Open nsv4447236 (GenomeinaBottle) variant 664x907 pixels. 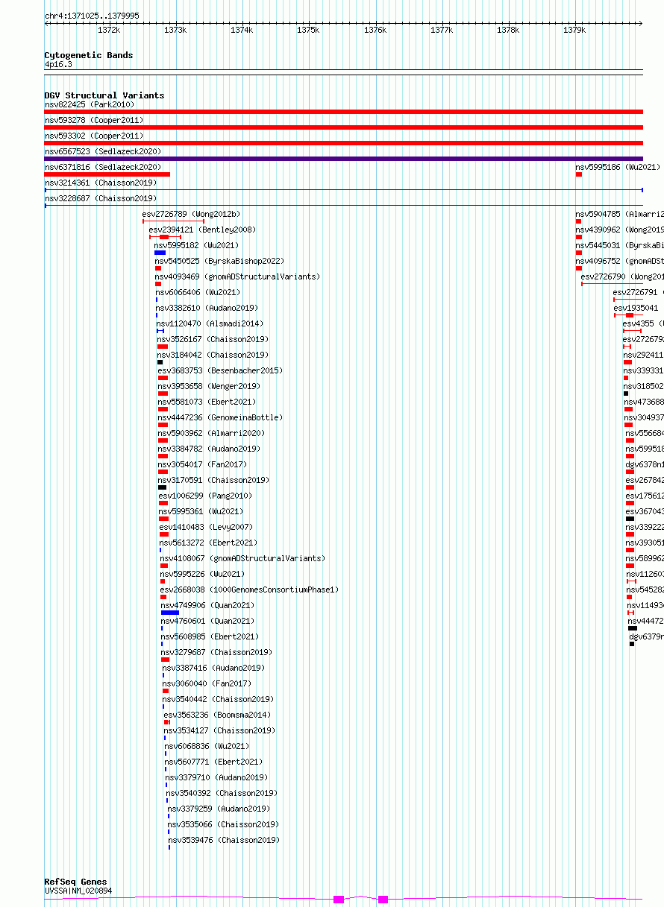click(x=221, y=417)
